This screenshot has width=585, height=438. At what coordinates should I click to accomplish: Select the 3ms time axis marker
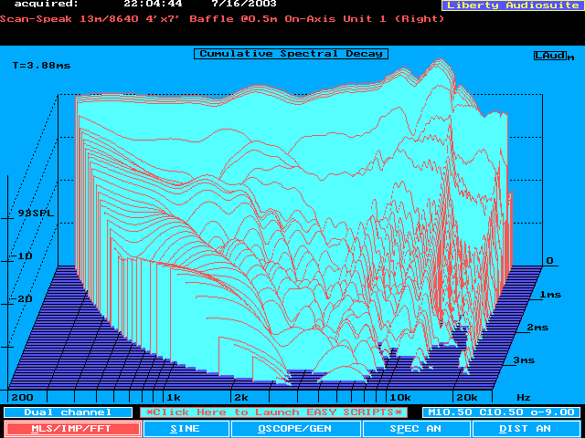(523, 360)
